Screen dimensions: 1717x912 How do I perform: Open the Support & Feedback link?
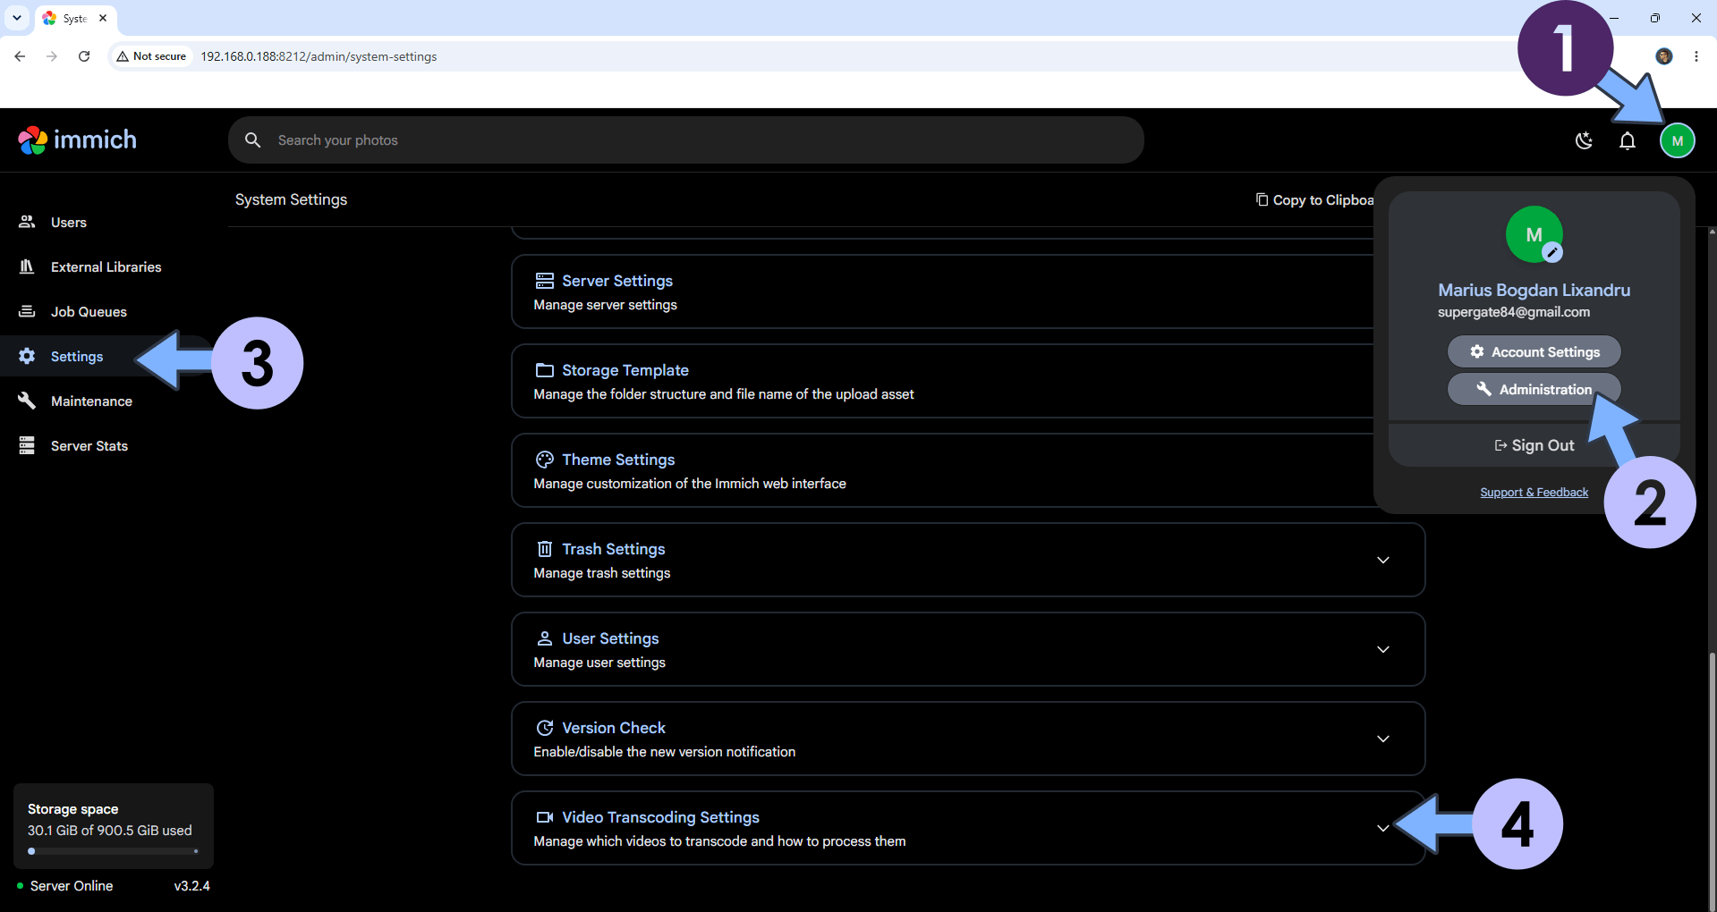(1534, 493)
